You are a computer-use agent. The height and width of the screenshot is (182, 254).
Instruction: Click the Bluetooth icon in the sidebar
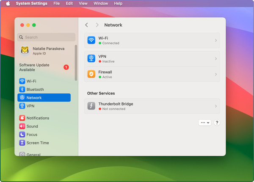coord(22,90)
